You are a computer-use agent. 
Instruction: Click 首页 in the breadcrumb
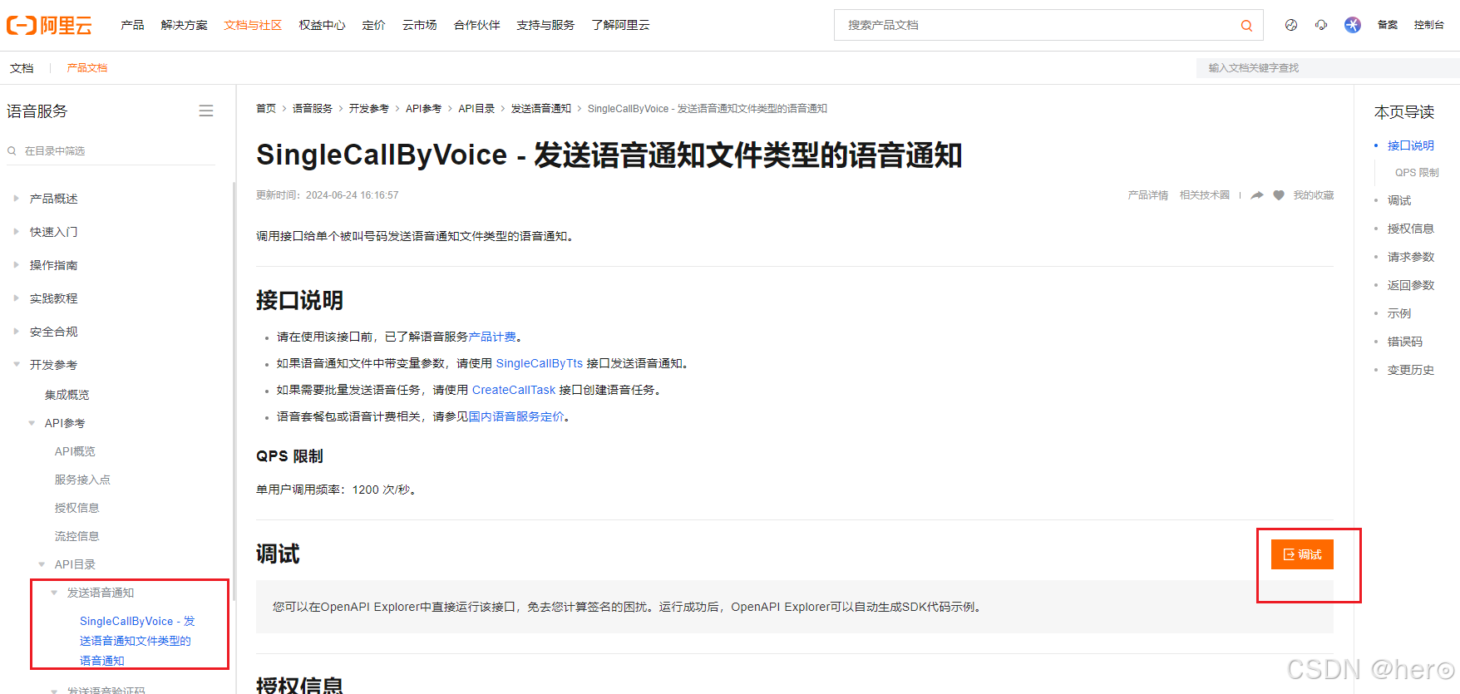click(266, 109)
